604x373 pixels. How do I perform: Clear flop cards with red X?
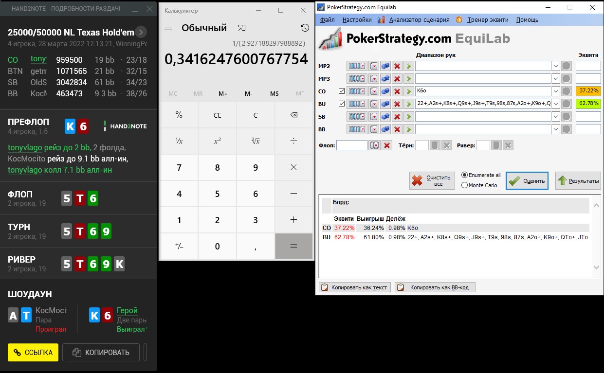point(386,145)
